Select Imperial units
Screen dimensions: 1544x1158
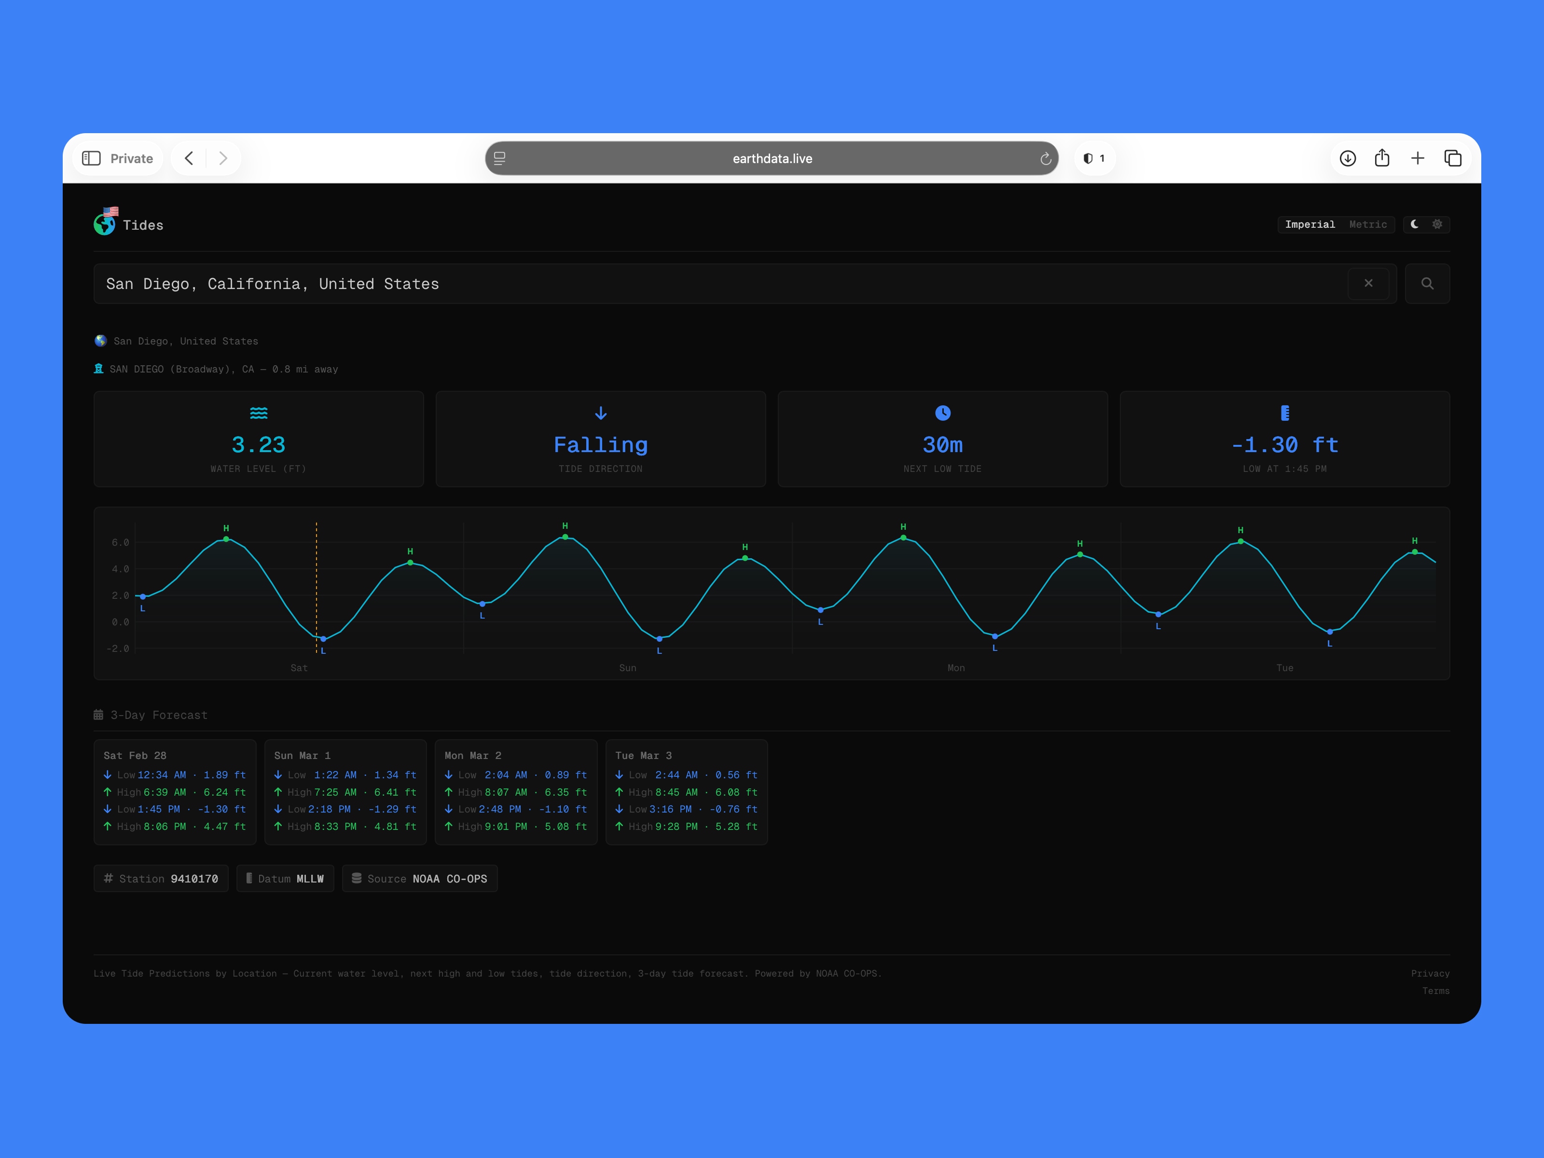[x=1310, y=224]
